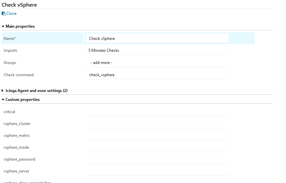Image resolution: width=286 pixels, height=183 pixels.
Task: Click the Groups label
Action: click(x=10, y=63)
